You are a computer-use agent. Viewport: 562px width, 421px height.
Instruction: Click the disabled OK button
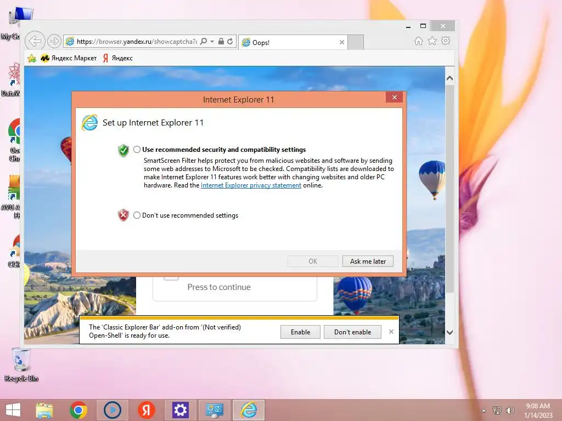coord(312,261)
